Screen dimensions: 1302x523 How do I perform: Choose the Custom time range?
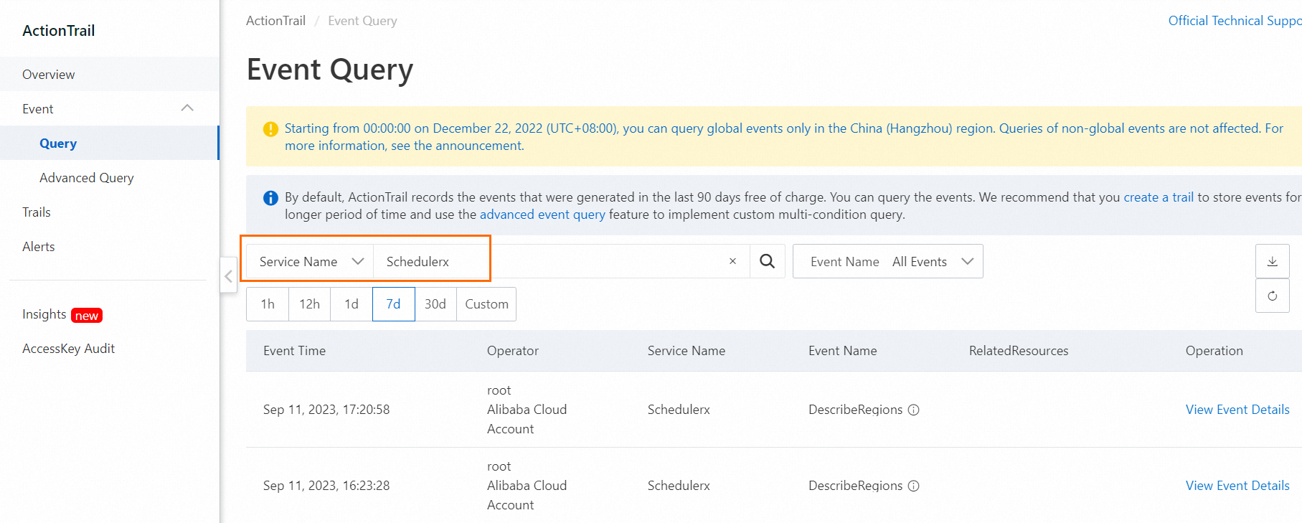(x=486, y=304)
